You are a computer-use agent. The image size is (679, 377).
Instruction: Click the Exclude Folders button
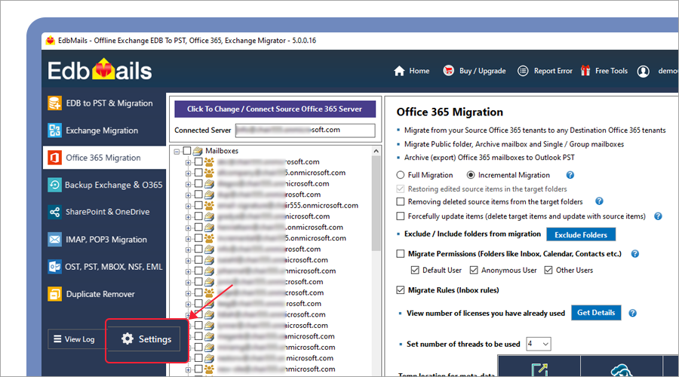coord(581,234)
